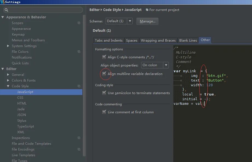Viewport: 252px width, 162px height.
Task: Select File Colors item
Action: [x=20, y=52]
